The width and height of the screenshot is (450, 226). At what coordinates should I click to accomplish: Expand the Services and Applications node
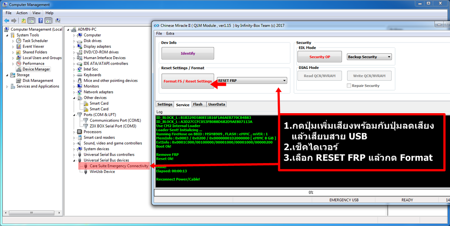tap(7, 86)
